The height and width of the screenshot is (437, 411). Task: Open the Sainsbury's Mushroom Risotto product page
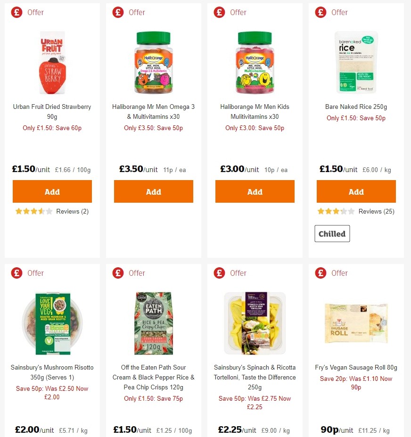tap(52, 372)
